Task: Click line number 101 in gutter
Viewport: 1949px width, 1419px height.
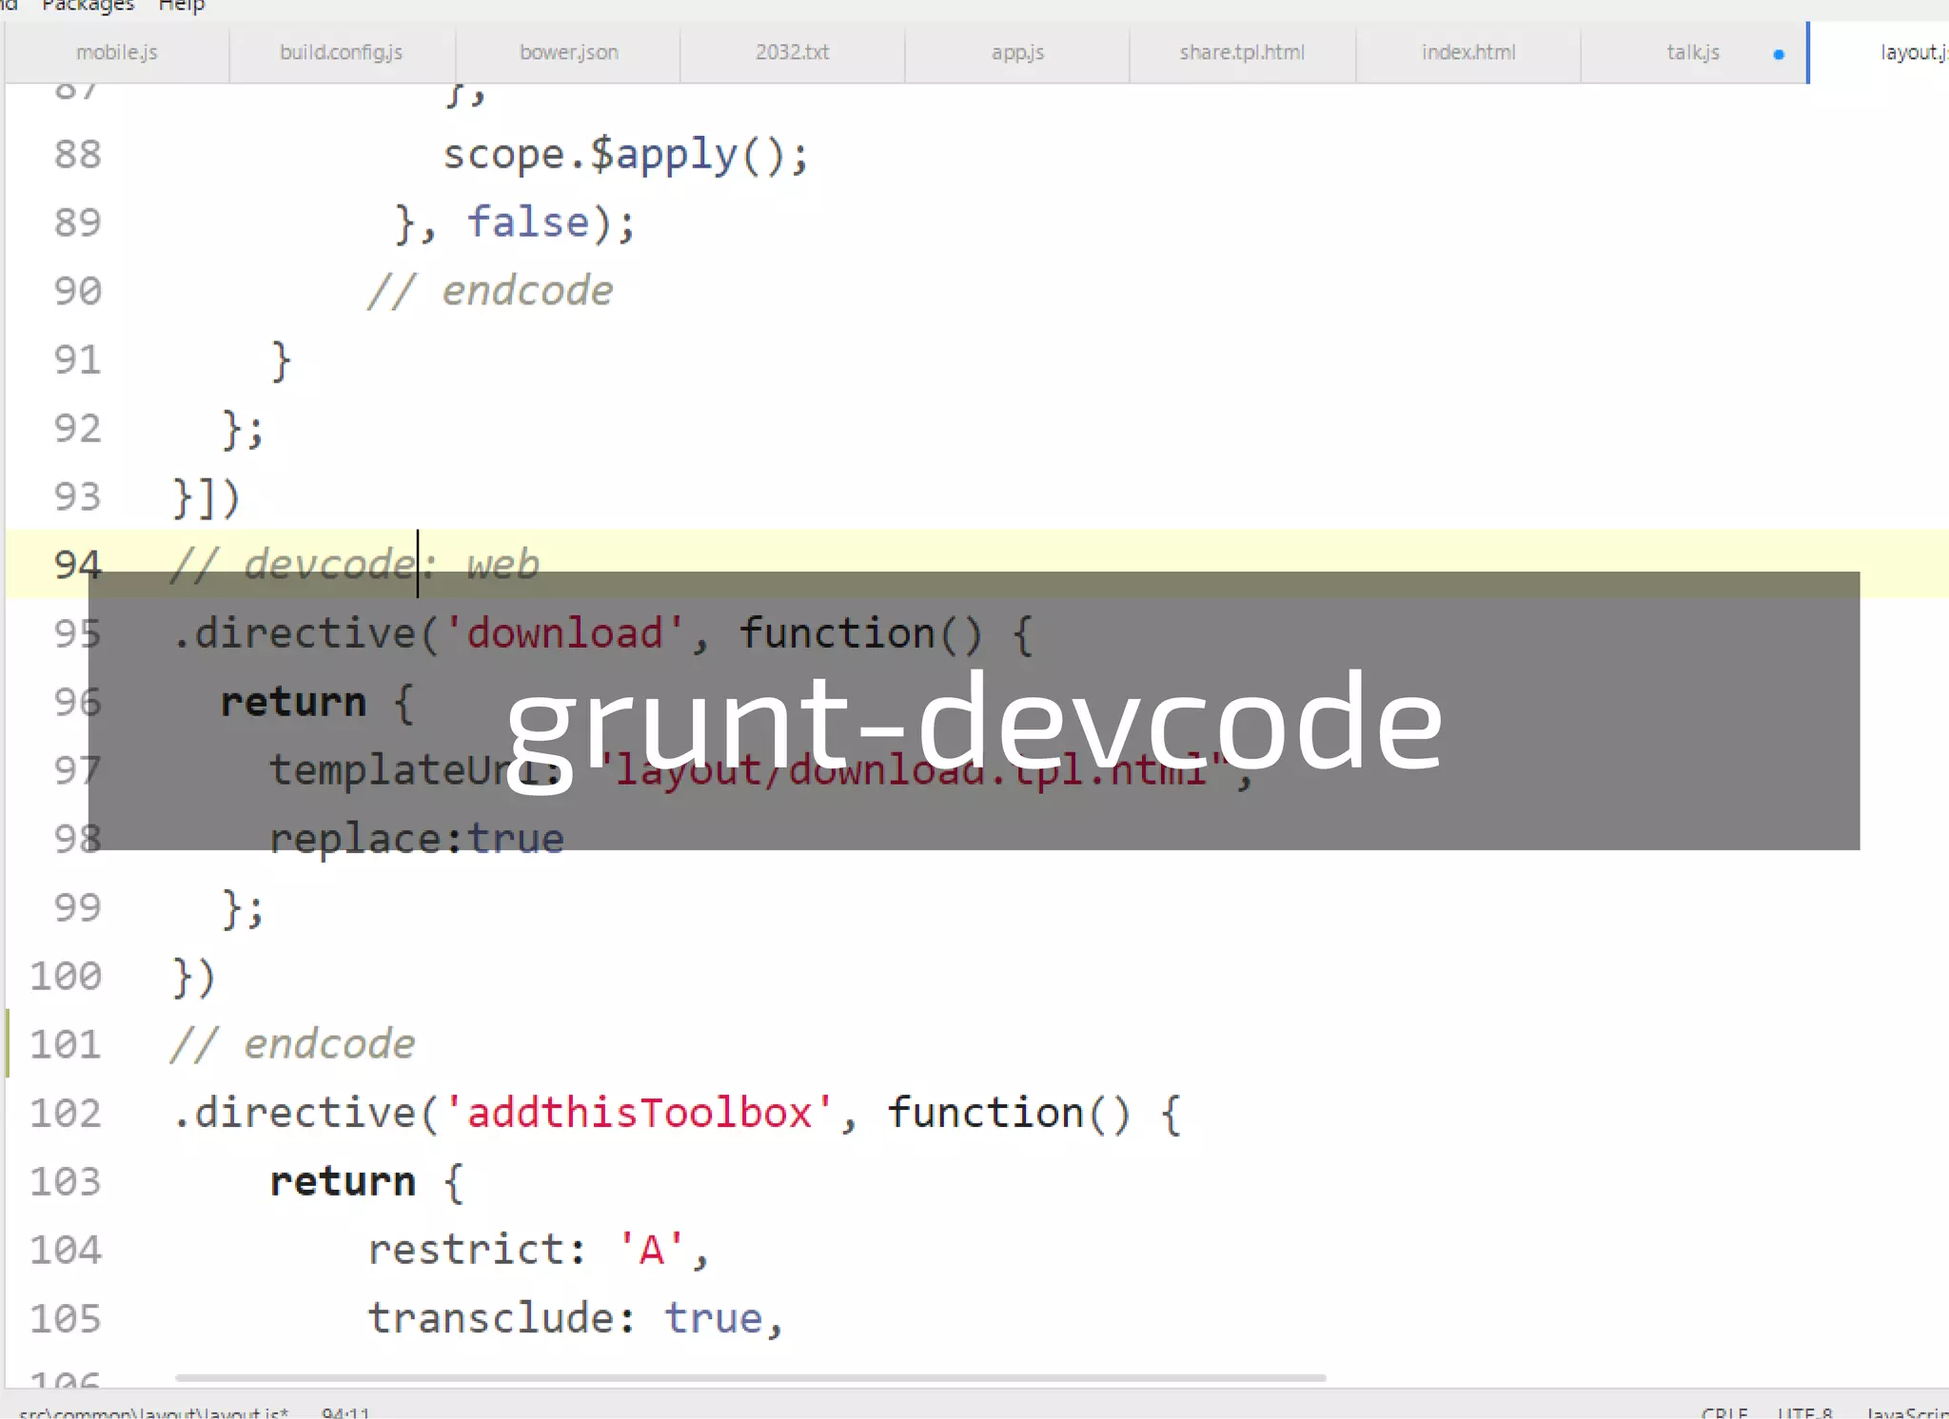Action: 65,1044
